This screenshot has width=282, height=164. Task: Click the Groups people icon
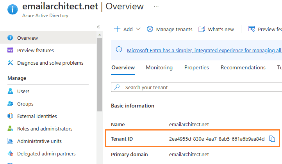click(10, 104)
